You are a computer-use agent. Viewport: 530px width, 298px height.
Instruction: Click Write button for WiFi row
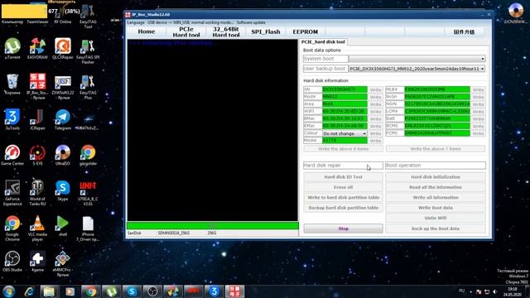(375, 112)
